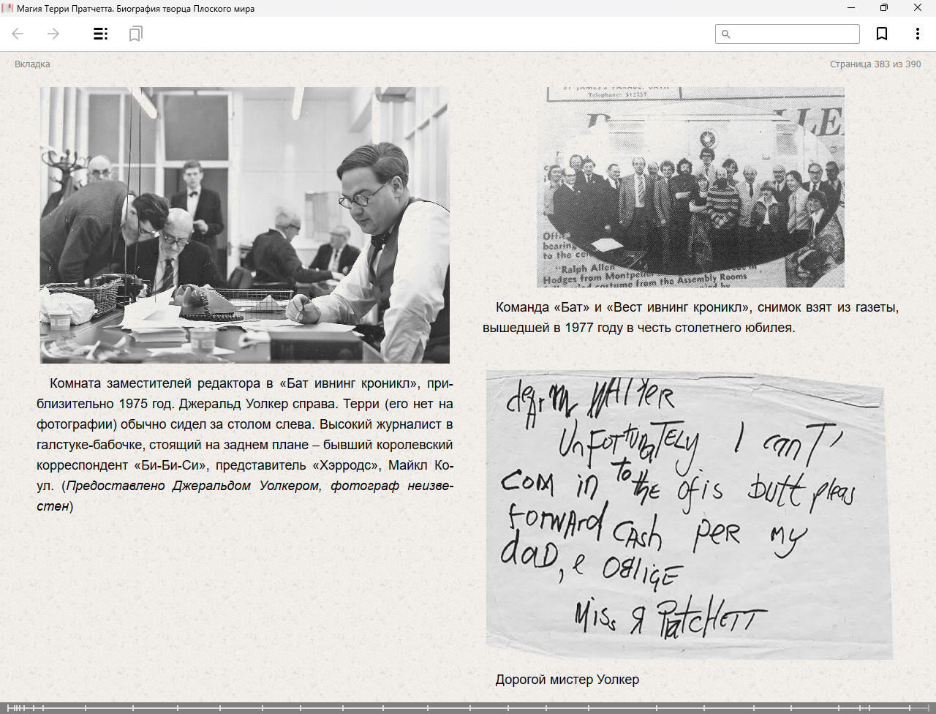936x714 pixels.
Task: Open the handwritten 'Dear Mr Walker' note image
Action: pos(689,515)
